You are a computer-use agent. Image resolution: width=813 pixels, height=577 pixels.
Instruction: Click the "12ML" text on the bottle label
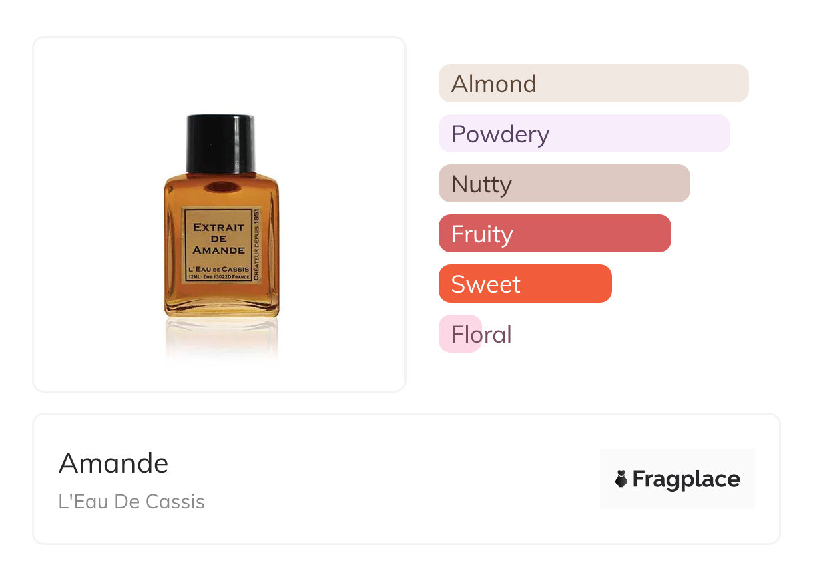click(x=194, y=277)
